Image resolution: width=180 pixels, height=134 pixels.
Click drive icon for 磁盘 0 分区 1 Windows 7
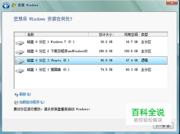pyautogui.click(x=20, y=43)
